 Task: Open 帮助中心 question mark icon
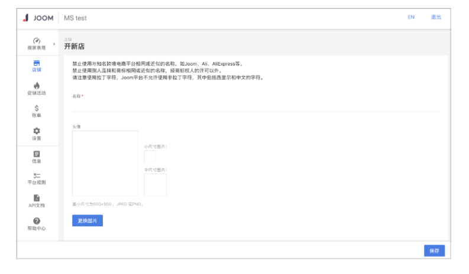[x=37, y=221]
